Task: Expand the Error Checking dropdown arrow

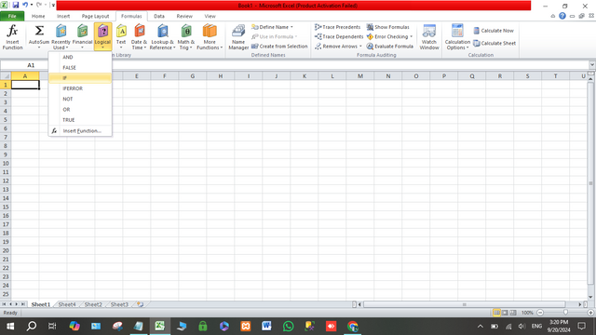Action: pyautogui.click(x=411, y=36)
